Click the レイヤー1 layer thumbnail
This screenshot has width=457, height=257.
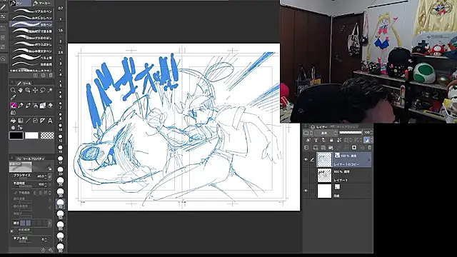[324, 175]
